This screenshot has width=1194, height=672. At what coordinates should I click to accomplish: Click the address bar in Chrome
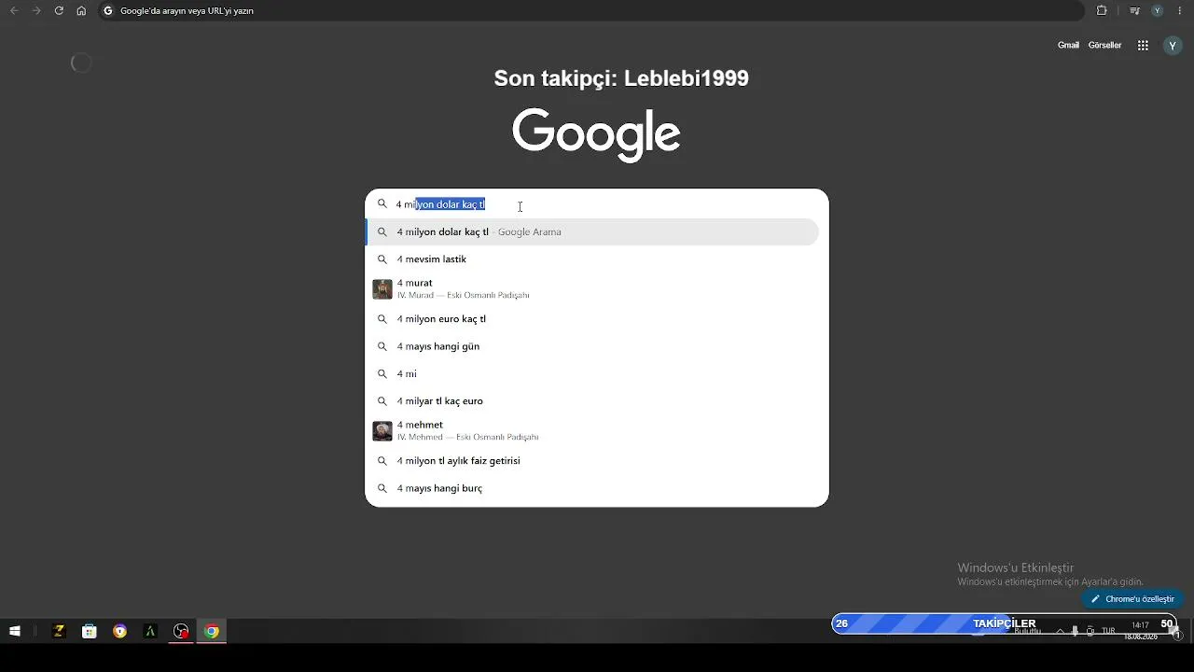click(x=597, y=10)
